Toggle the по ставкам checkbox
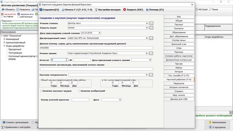 click(2, 17)
